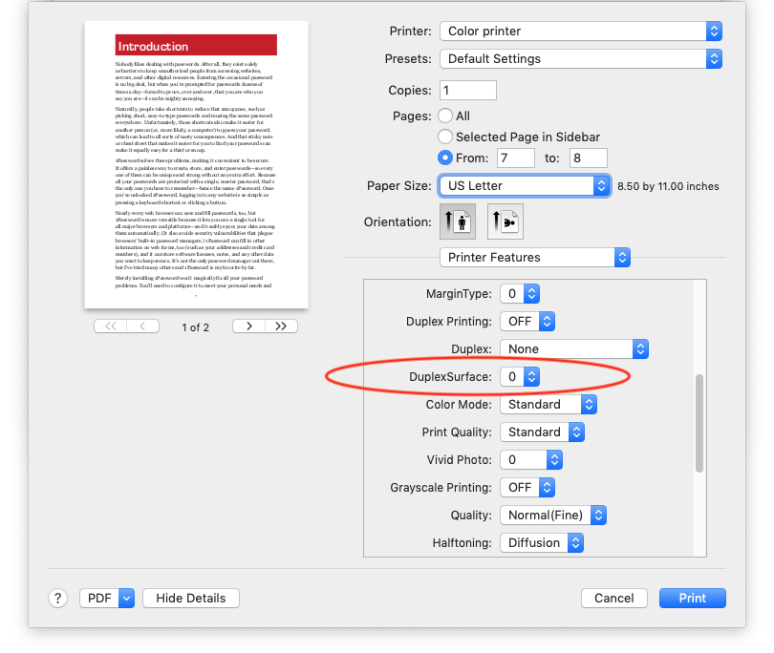Select portrait orientation icon
This screenshot has width=774, height=653.
(x=457, y=221)
